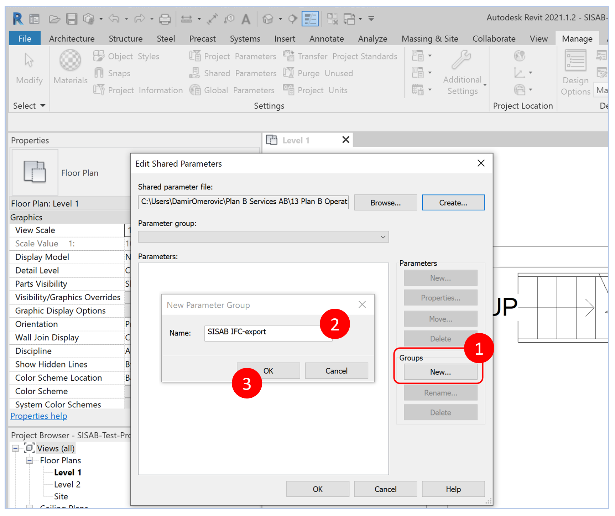Expand the Switch Windows dropdown arrow
This screenshot has width=615, height=516.
click(360, 19)
